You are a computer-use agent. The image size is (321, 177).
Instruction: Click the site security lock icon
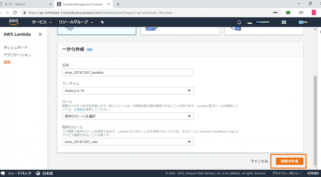coord(25,13)
